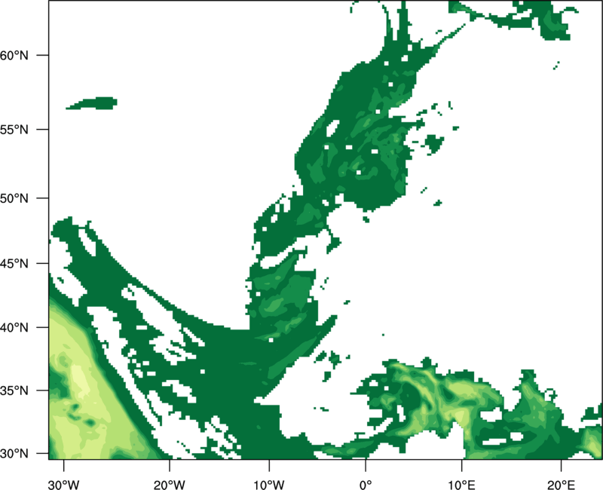This screenshot has width=603, height=490.
Task: Click the 40°N latitude label
Action: coord(14,328)
